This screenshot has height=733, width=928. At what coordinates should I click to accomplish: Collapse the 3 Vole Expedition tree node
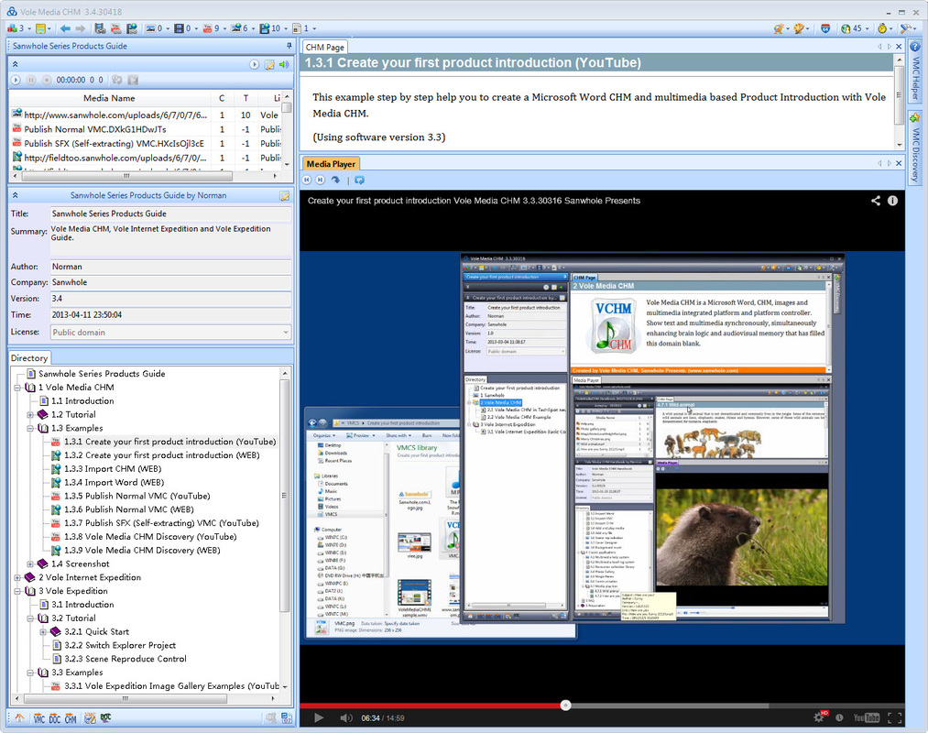17,591
